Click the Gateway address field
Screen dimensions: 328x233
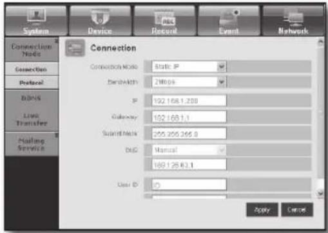tap(189, 117)
